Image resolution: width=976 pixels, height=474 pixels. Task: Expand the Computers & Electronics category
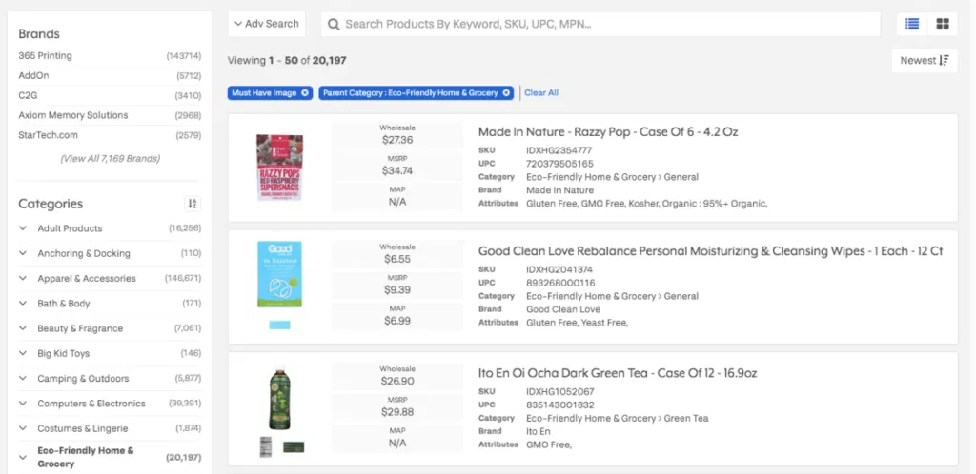[x=23, y=404]
